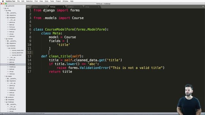Open the Selection menu

pyautogui.click(x=29, y=1)
